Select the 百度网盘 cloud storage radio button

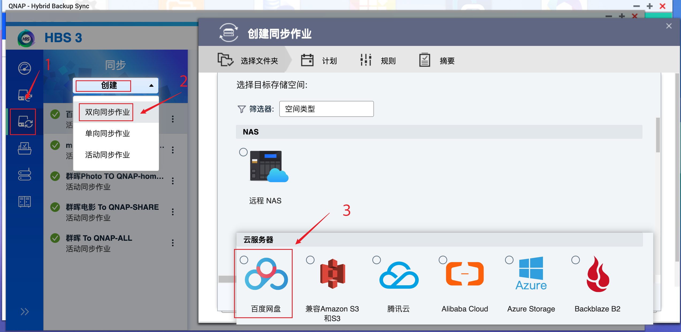pos(243,260)
